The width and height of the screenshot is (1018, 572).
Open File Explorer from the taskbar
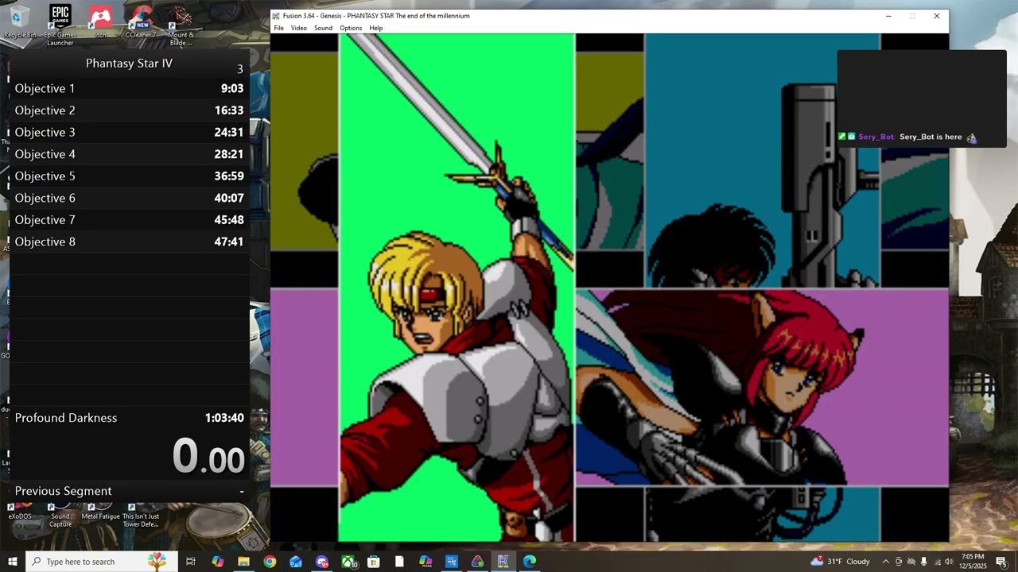[243, 562]
